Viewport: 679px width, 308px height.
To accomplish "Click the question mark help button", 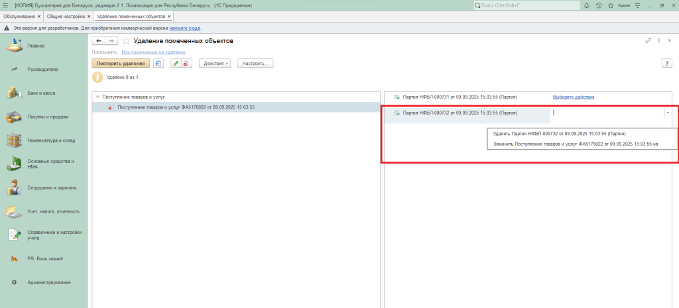I will [667, 63].
